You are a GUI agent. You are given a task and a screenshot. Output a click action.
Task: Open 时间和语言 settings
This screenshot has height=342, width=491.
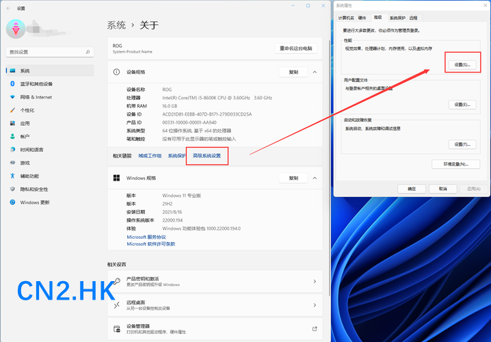point(50,149)
